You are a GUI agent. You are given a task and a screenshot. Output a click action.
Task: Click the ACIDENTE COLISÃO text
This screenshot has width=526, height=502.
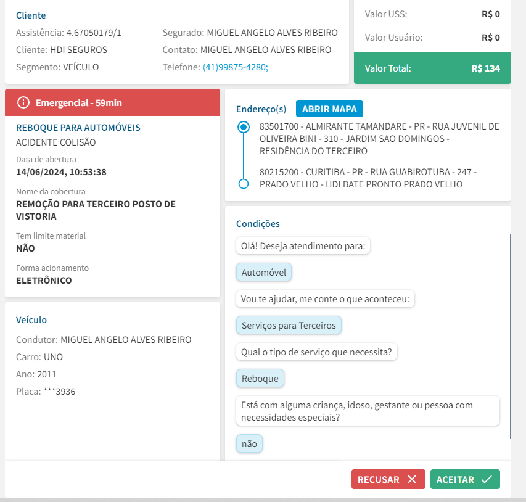(56, 142)
